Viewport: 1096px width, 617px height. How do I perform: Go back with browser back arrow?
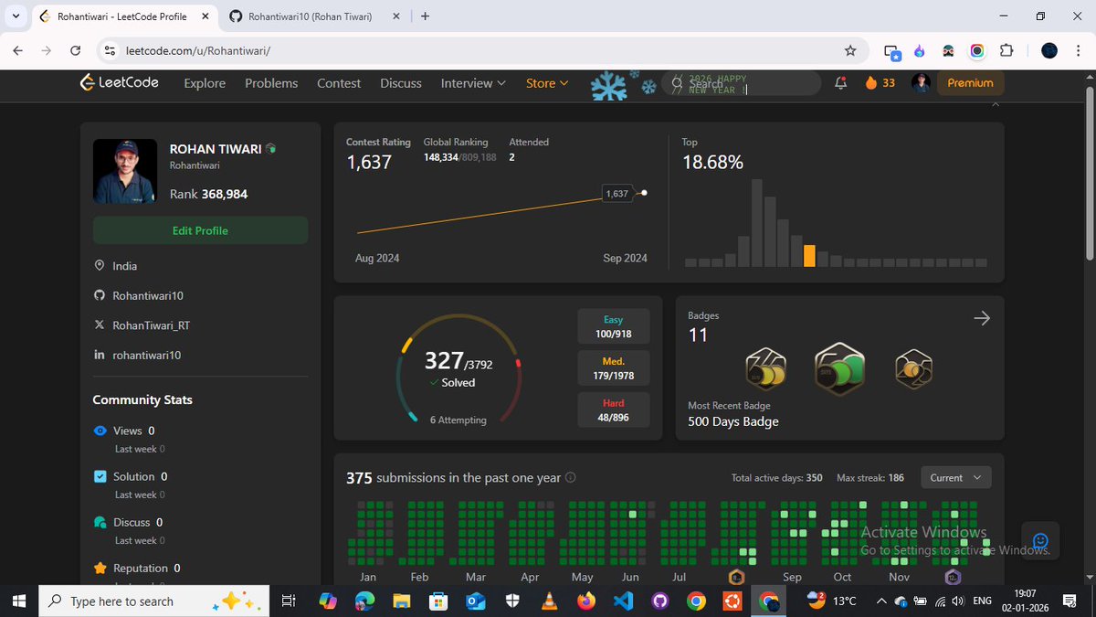coord(17,50)
